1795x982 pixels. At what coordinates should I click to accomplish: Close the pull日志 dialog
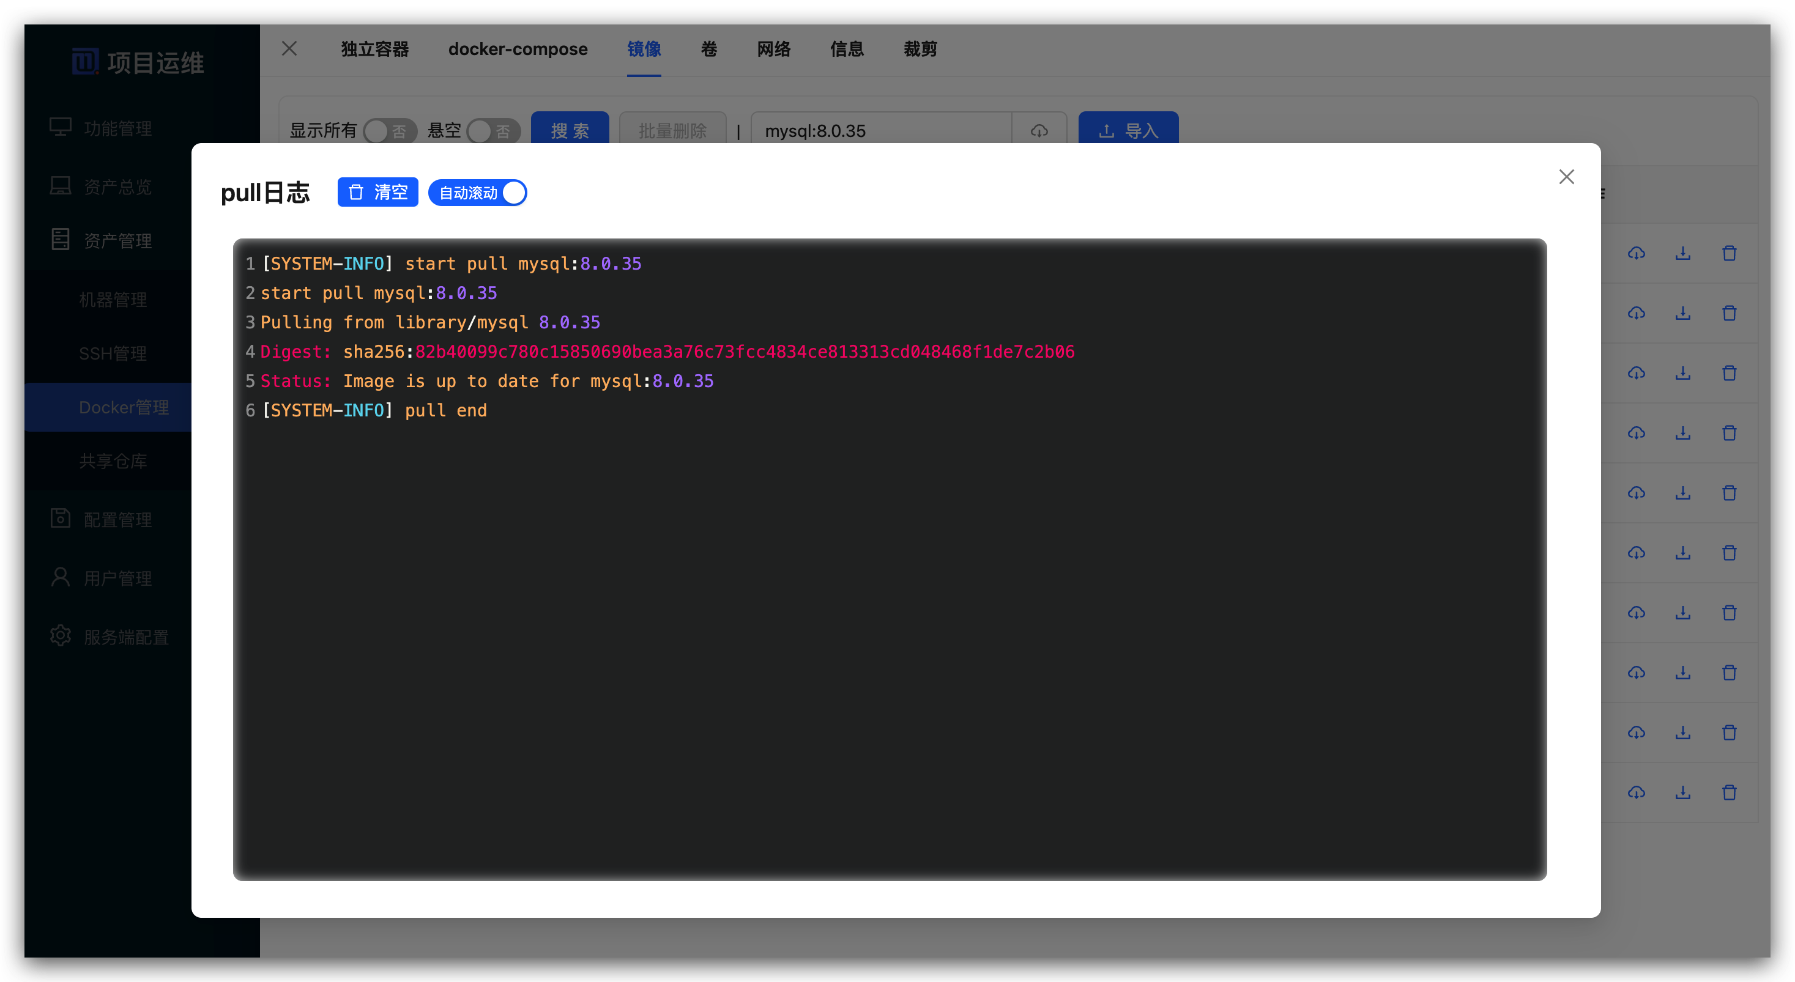(1566, 177)
